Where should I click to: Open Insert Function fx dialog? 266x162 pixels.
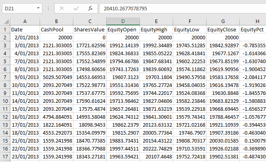(90, 8)
